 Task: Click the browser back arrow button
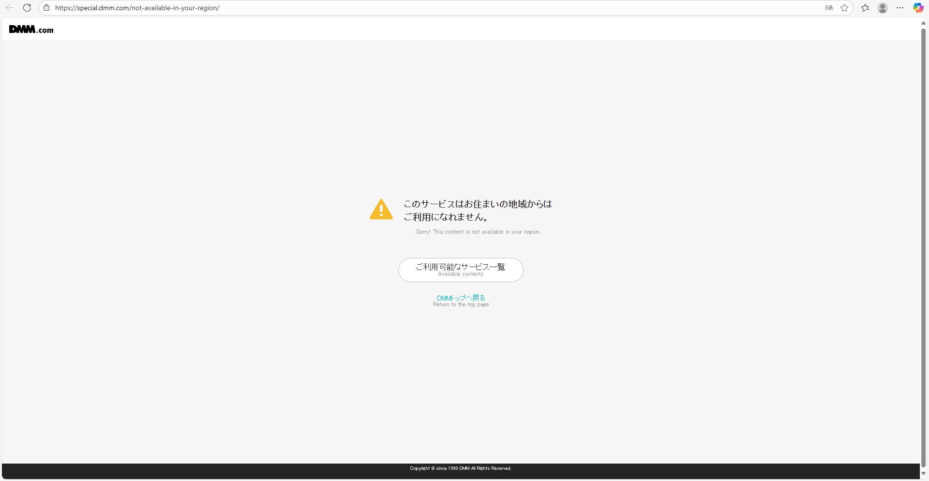[10, 8]
